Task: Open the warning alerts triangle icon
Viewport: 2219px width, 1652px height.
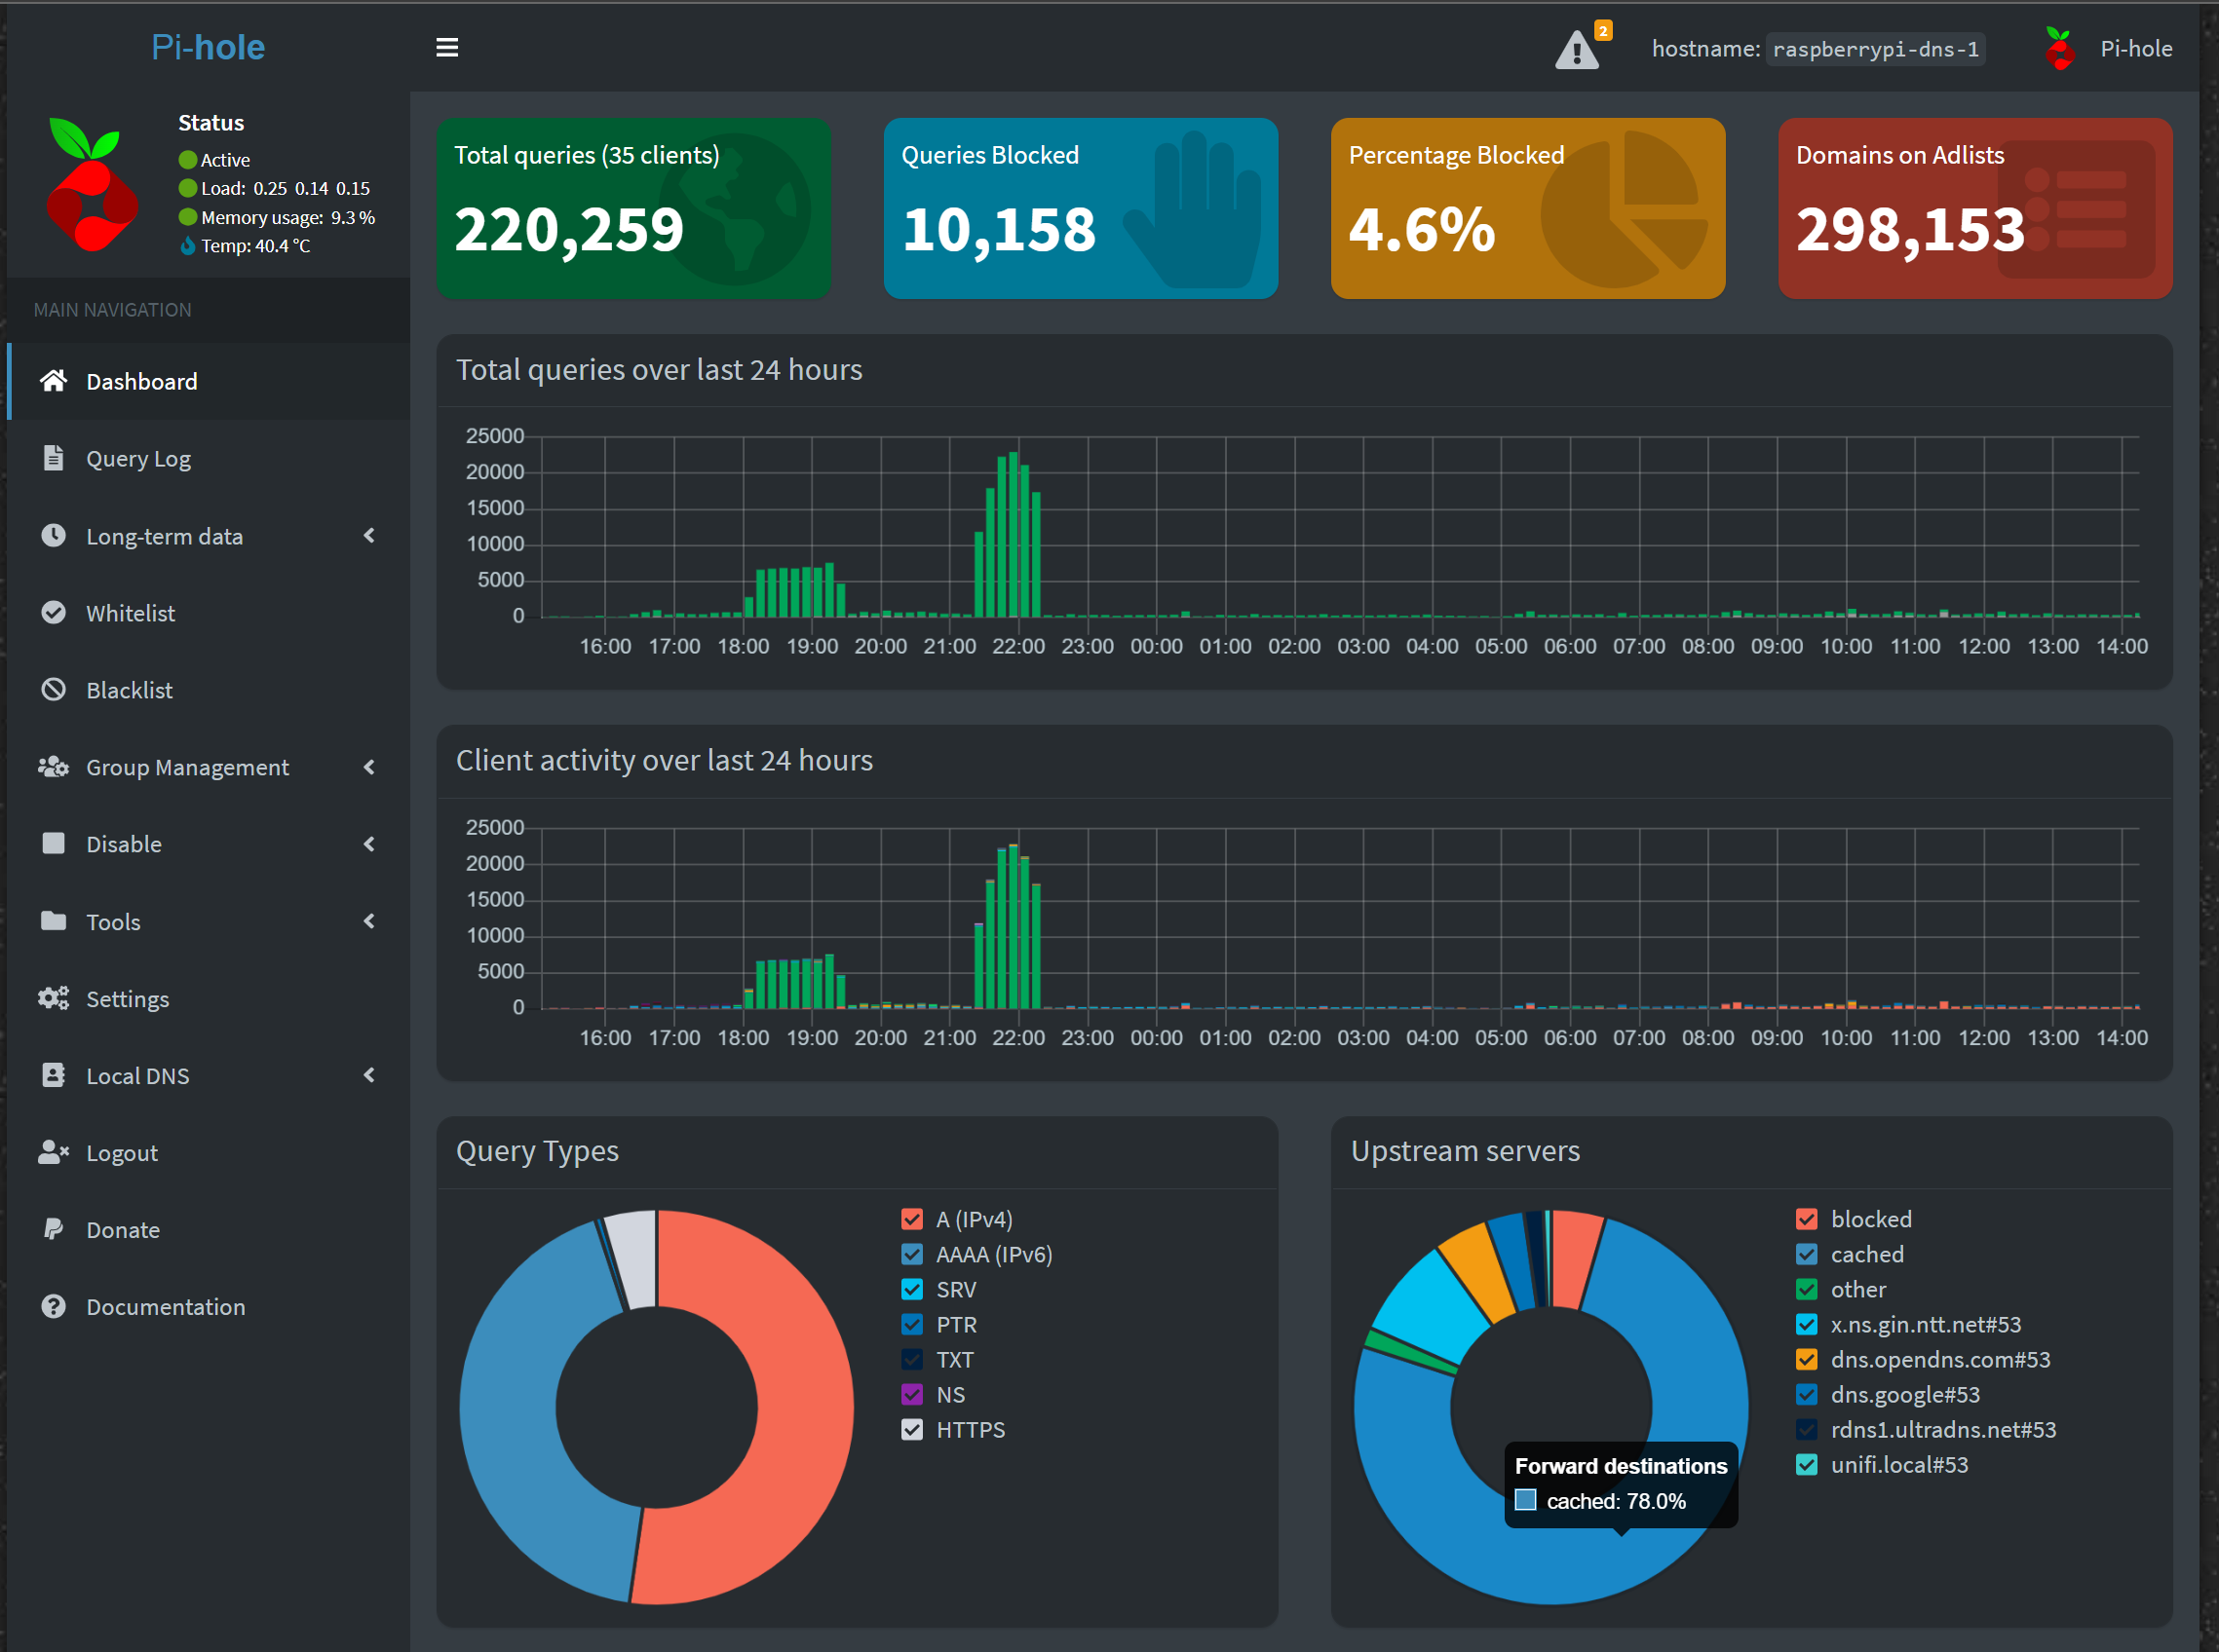Action: click(1577, 50)
